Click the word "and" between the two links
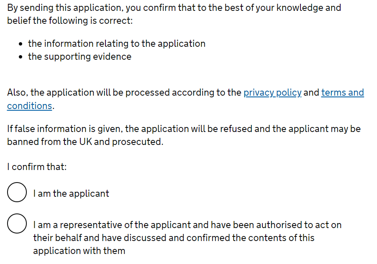 tap(311, 93)
